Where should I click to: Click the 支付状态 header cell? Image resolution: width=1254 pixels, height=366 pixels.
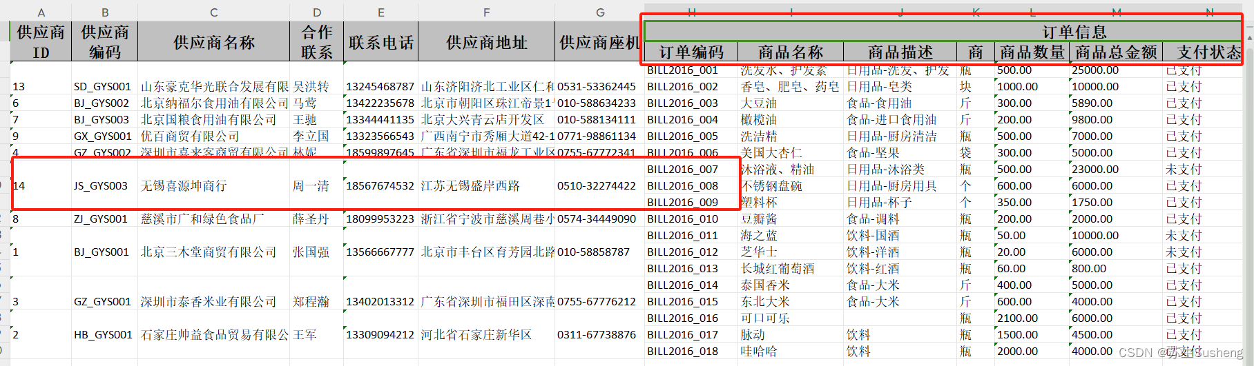point(1202,52)
